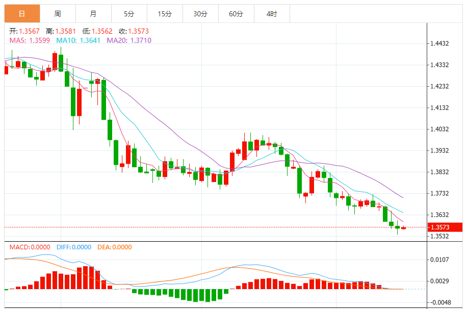Image resolution: width=467 pixels, height=309 pixels.
Task: Click the MACD:0.0000 label
Action: pos(30,247)
